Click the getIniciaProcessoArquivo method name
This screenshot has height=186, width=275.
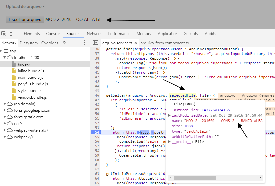tap(132, 174)
